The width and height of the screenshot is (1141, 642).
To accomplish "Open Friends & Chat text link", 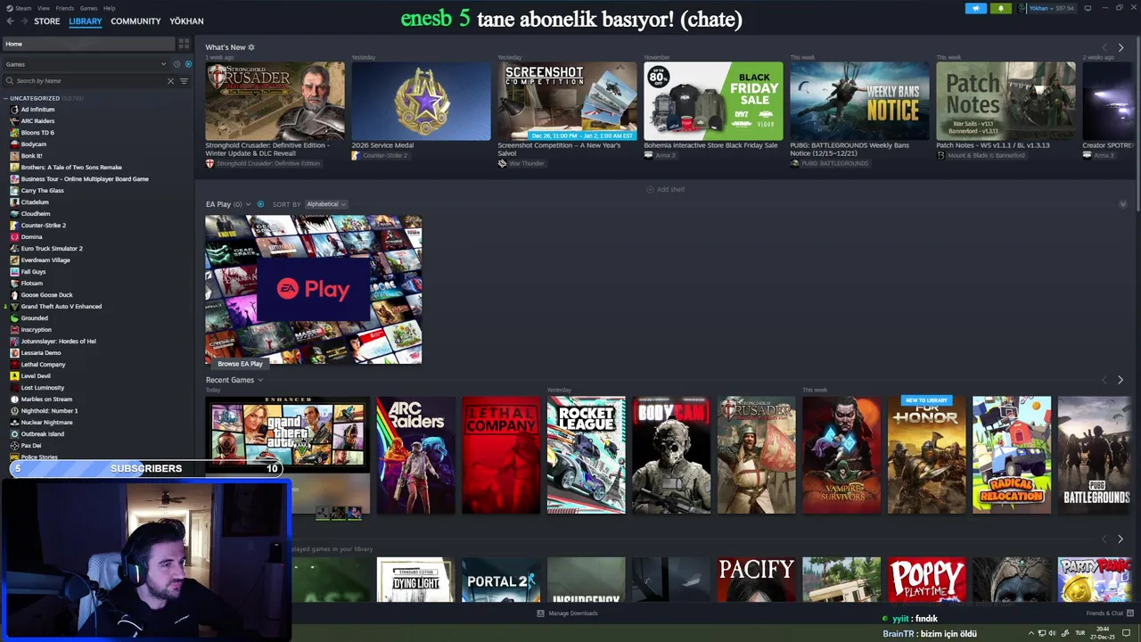I will click(x=1104, y=613).
